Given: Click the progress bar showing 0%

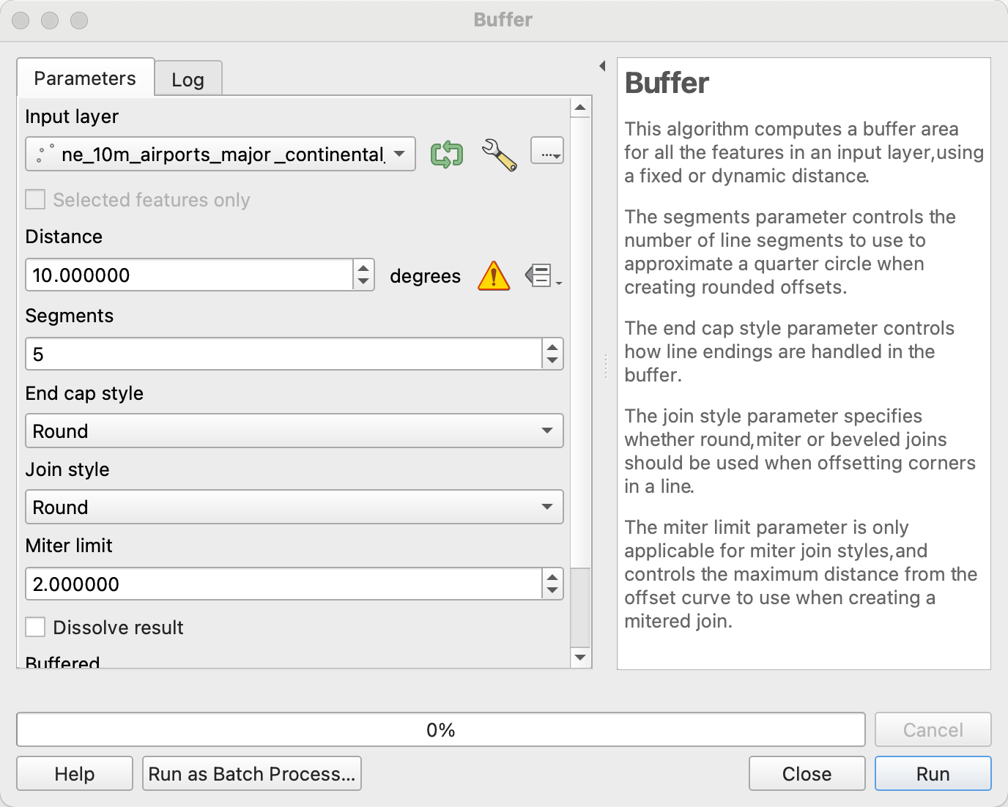Looking at the screenshot, I should click(x=440, y=729).
